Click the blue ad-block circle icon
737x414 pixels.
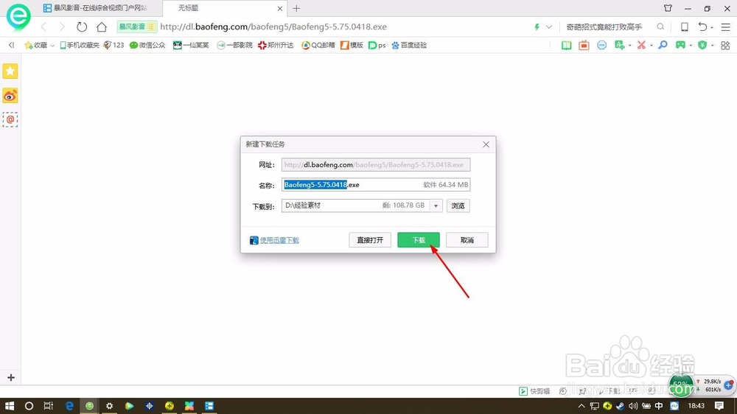(x=601, y=45)
